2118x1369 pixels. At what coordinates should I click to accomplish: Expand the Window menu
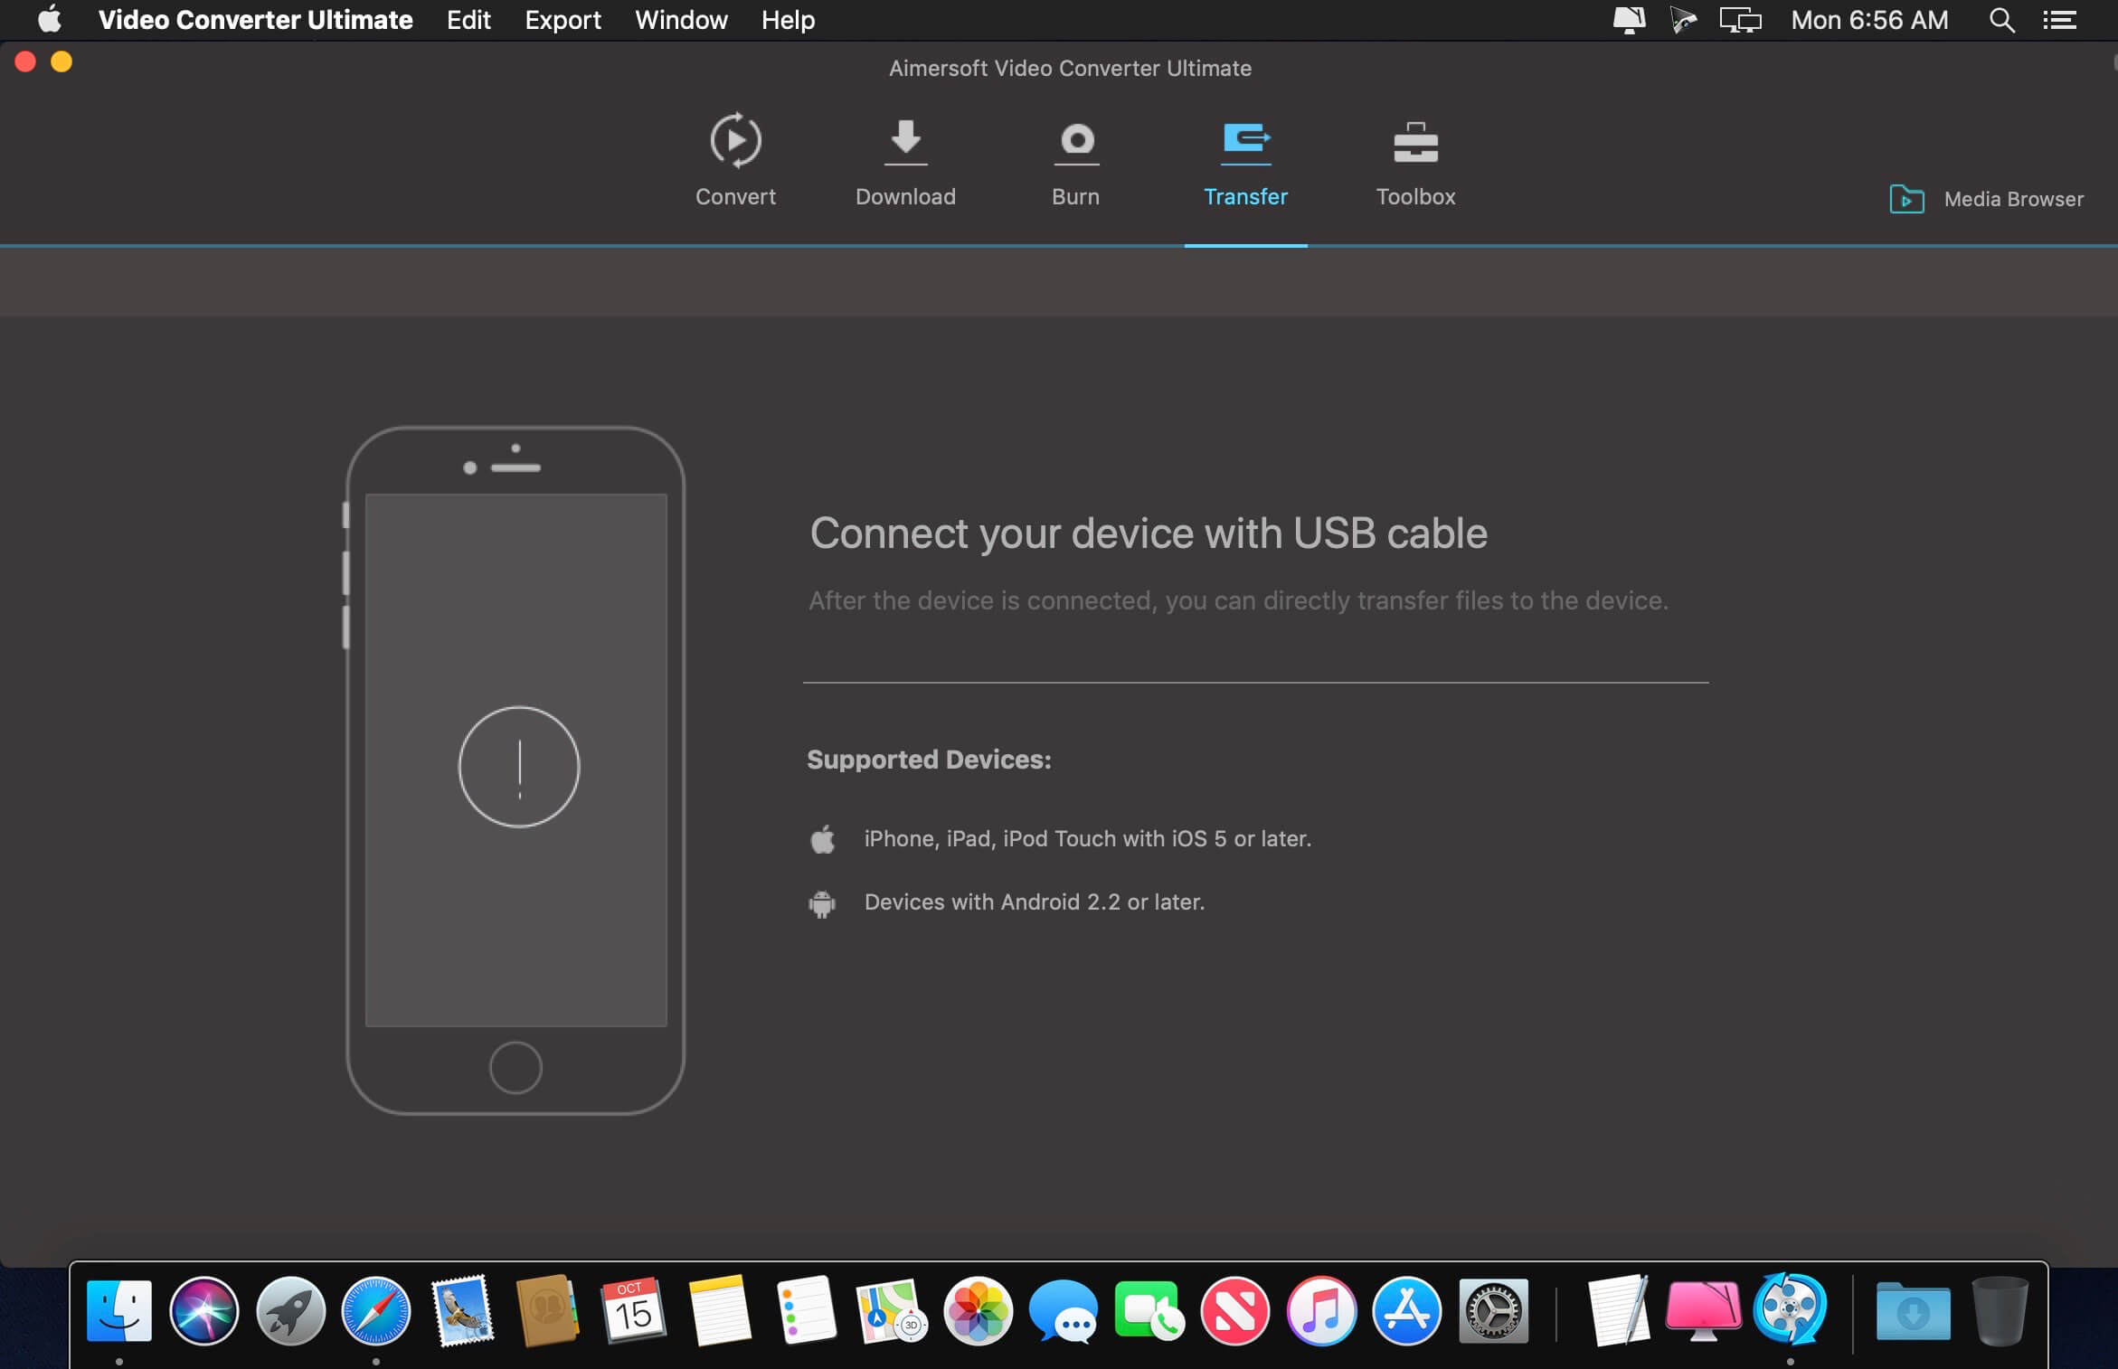point(681,20)
